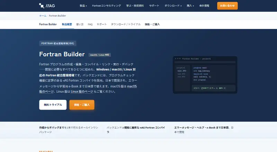277x152 pixels.
Task: Open the 価格・ご購入 tab
Action: 152,24
